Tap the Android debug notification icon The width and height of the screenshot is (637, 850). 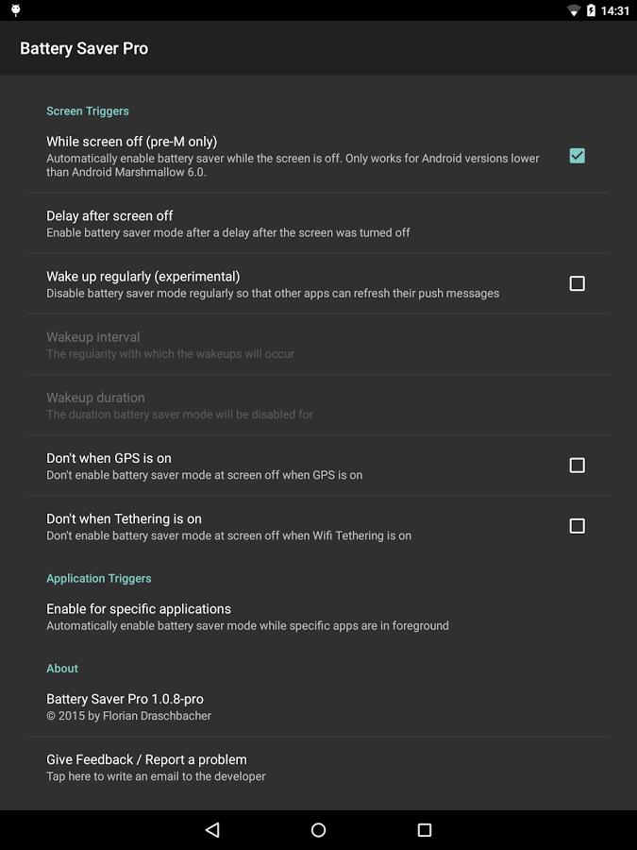click(16, 10)
